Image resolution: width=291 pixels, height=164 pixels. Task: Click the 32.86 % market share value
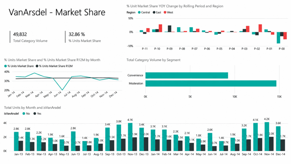(x=77, y=34)
